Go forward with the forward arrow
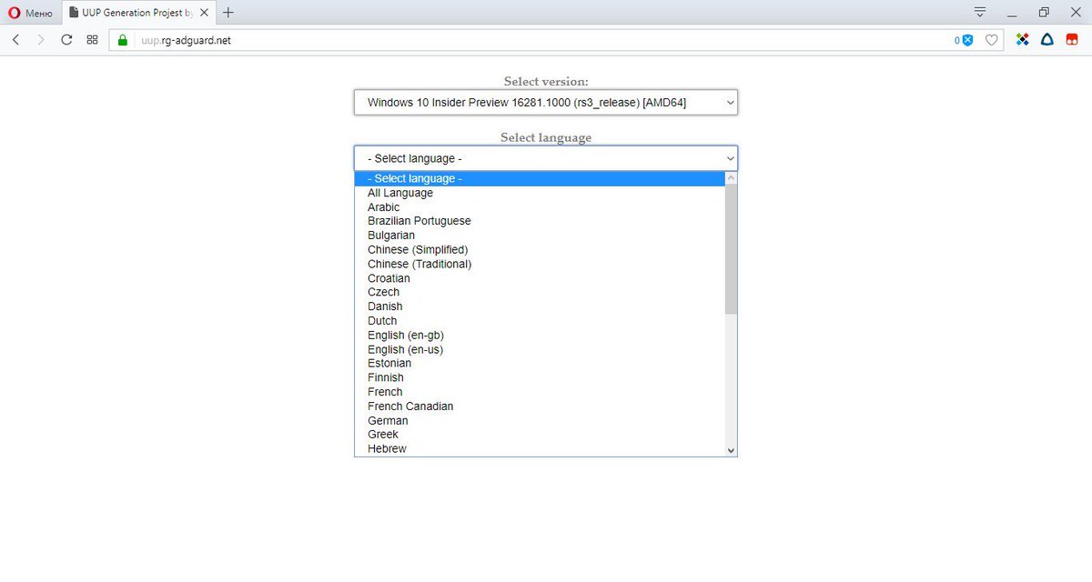 pos(41,40)
